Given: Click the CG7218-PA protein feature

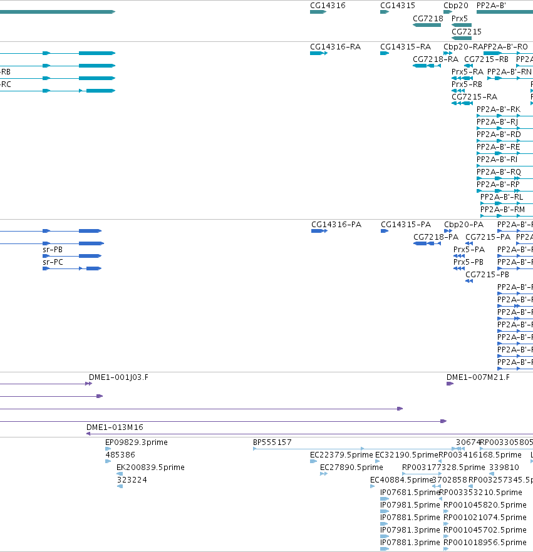Looking at the screenshot, I should (x=427, y=243).
